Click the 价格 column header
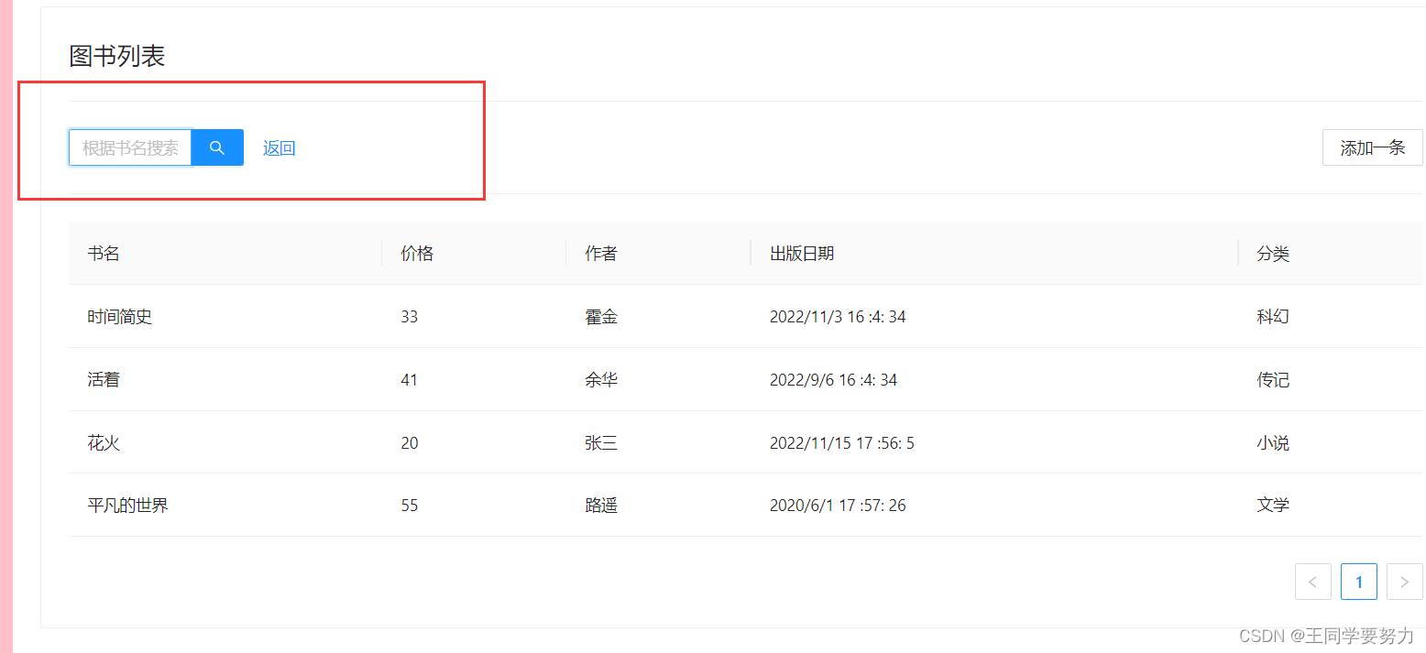 [417, 253]
